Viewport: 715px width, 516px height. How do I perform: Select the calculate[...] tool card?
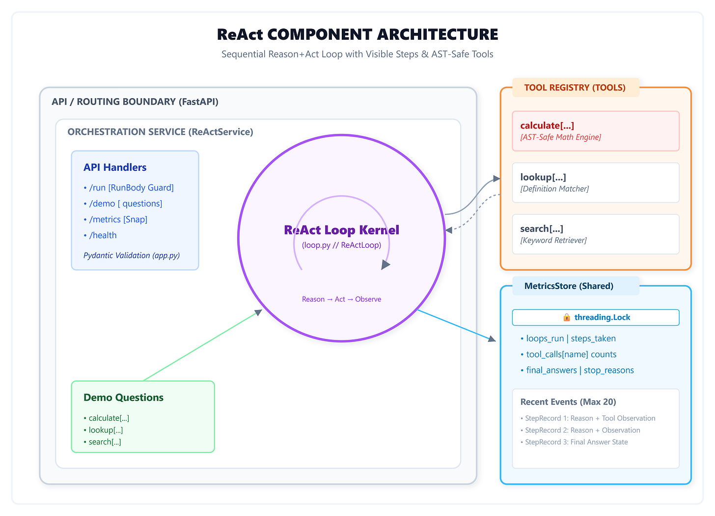(596, 131)
